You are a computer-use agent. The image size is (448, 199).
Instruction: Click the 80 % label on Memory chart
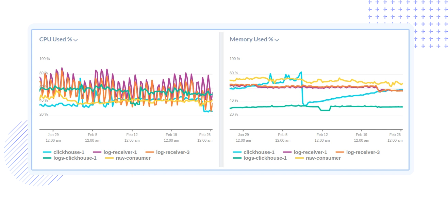pos(234,73)
